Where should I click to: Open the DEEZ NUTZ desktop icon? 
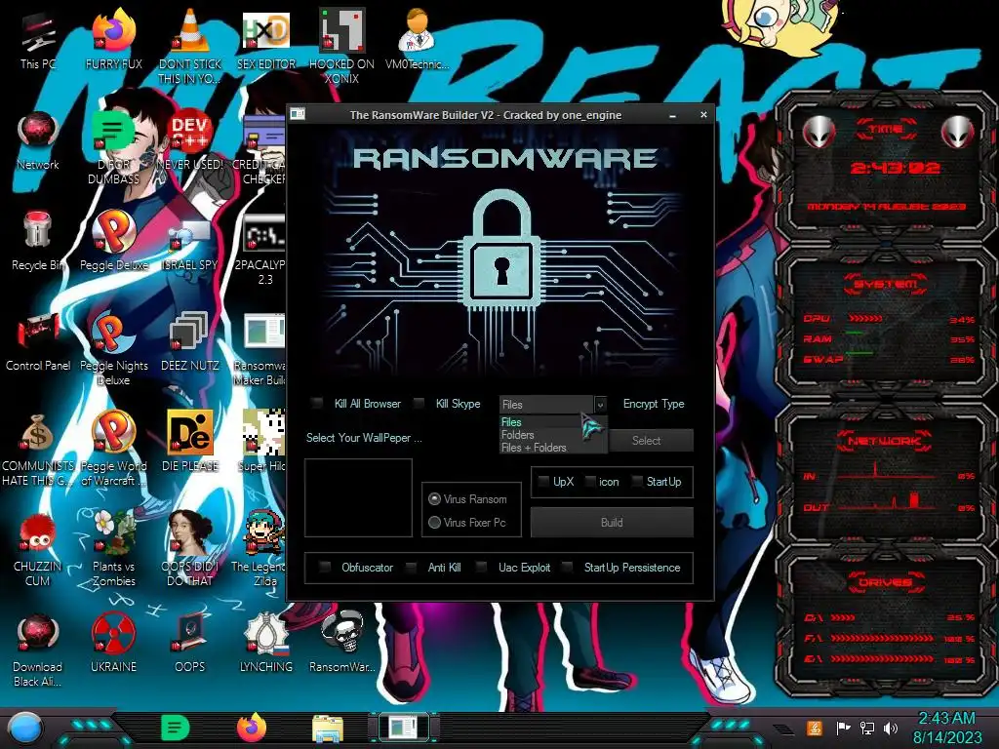[x=190, y=341]
